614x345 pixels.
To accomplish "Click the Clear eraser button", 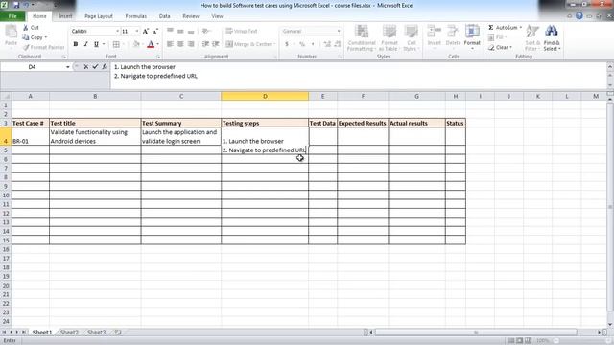I will pos(500,47).
